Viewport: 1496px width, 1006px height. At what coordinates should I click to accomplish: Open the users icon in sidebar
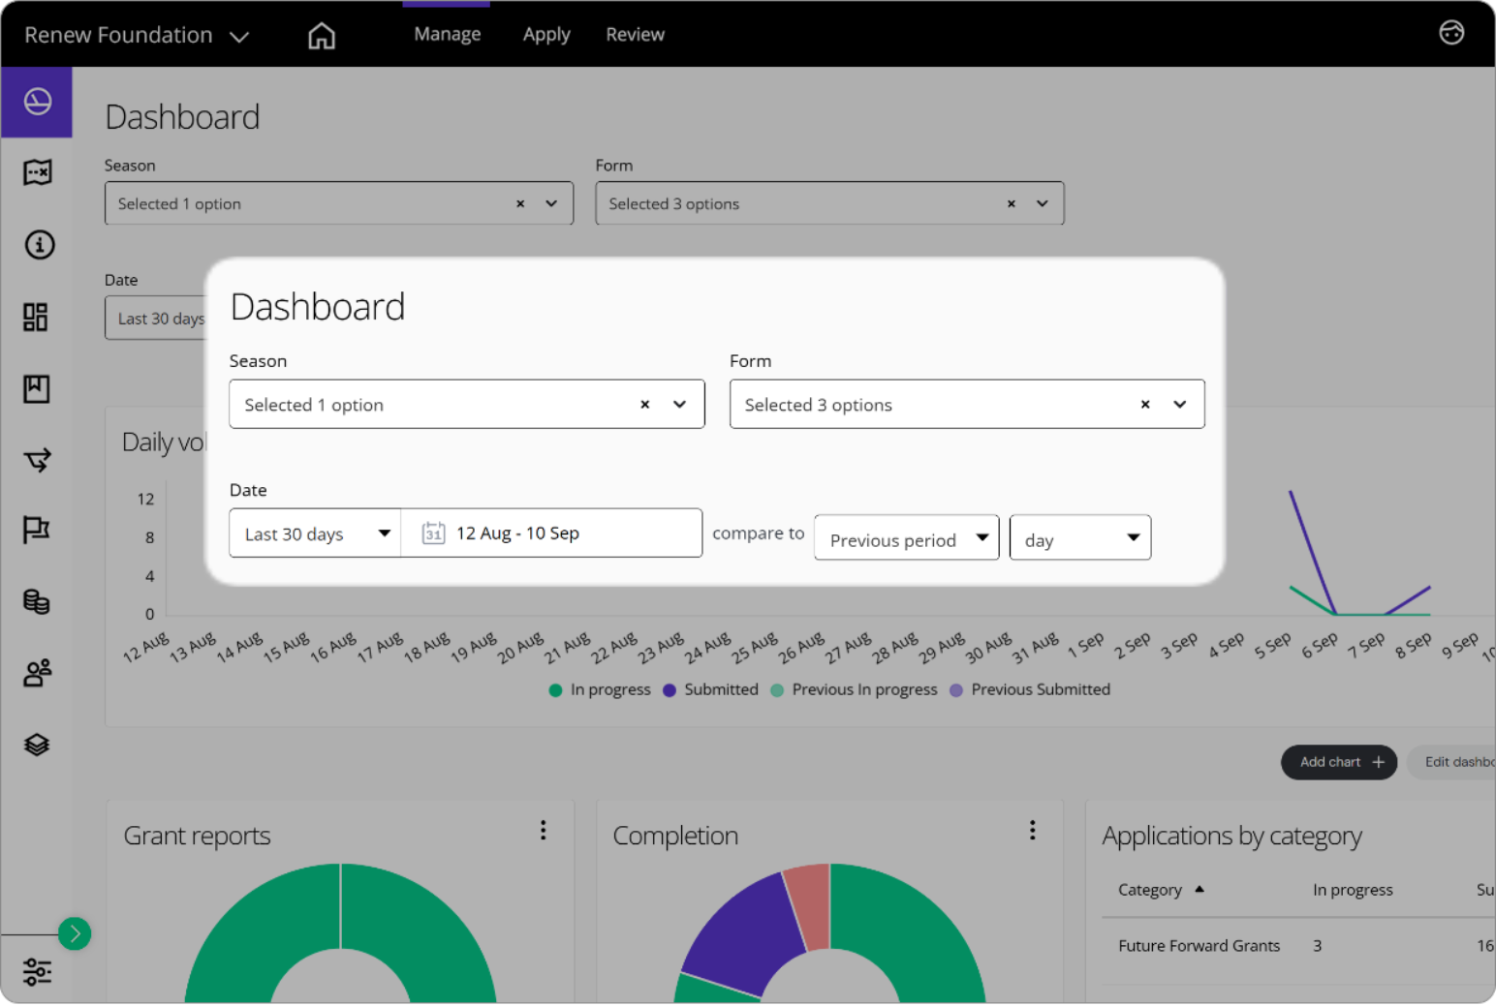pos(37,673)
